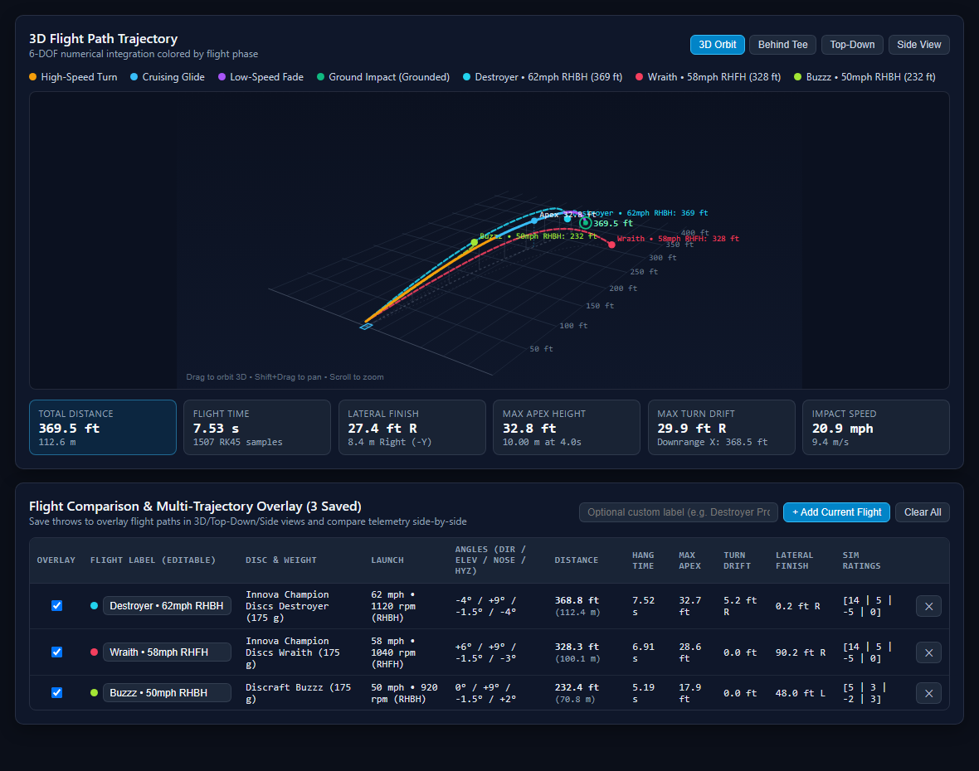Click the High-Speed Turn legend item

click(x=73, y=77)
